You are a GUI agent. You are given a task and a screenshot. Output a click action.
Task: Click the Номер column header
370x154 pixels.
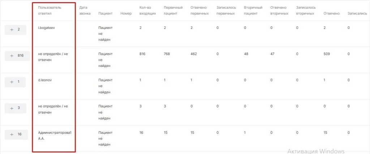[126, 14]
